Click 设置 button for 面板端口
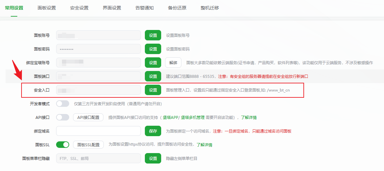Viewport: 384px width, 171px height. pyautogui.click(x=153, y=76)
